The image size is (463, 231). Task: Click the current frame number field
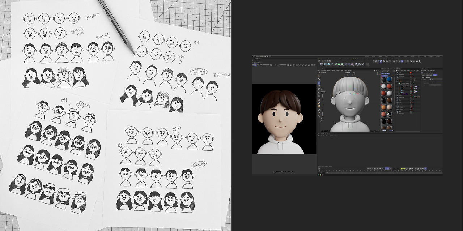coord(396,168)
